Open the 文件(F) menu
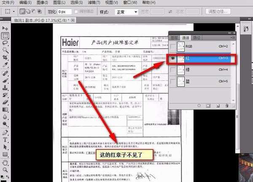 (8, 3)
